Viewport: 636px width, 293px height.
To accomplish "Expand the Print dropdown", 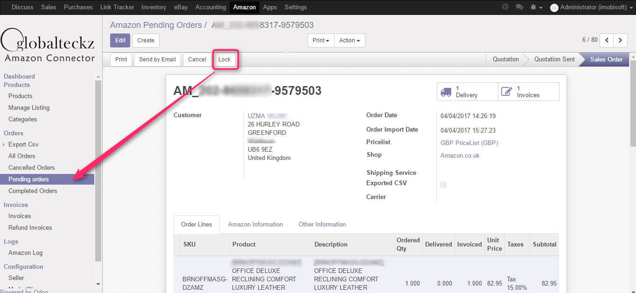I will 321,40.
